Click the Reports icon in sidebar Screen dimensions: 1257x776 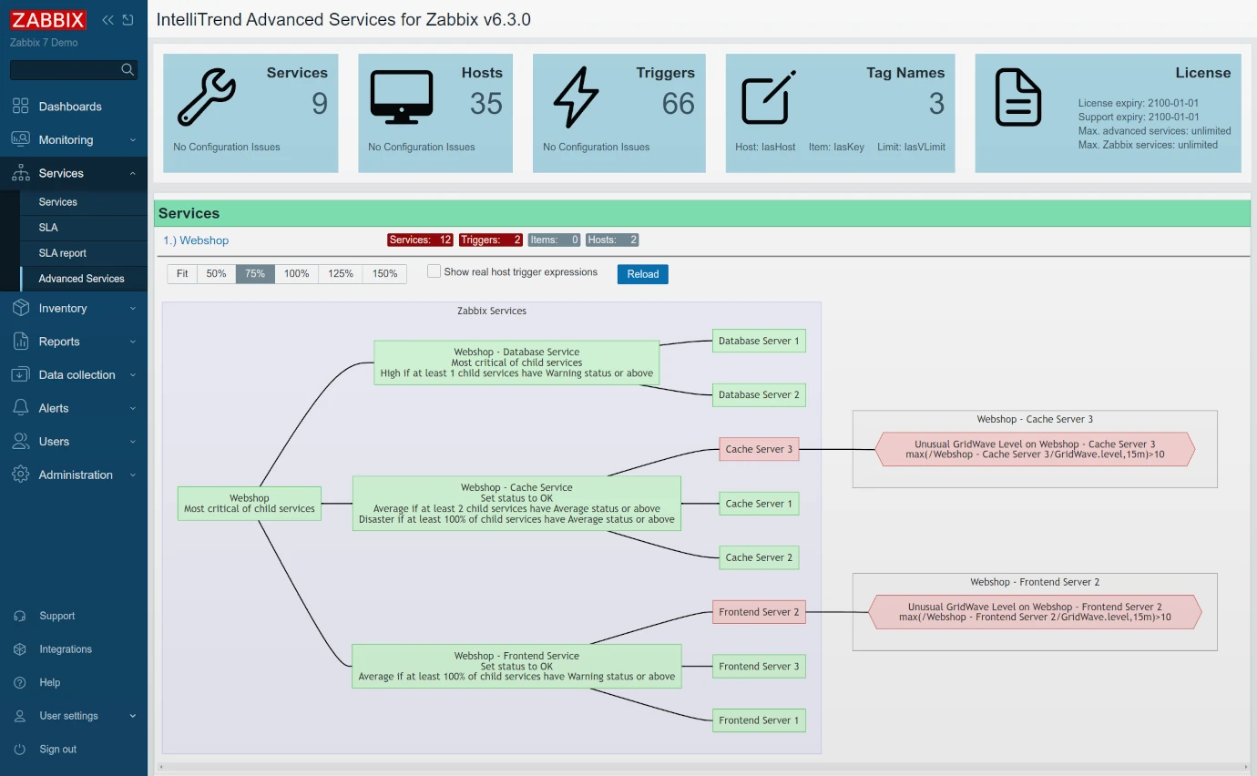tap(20, 342)
